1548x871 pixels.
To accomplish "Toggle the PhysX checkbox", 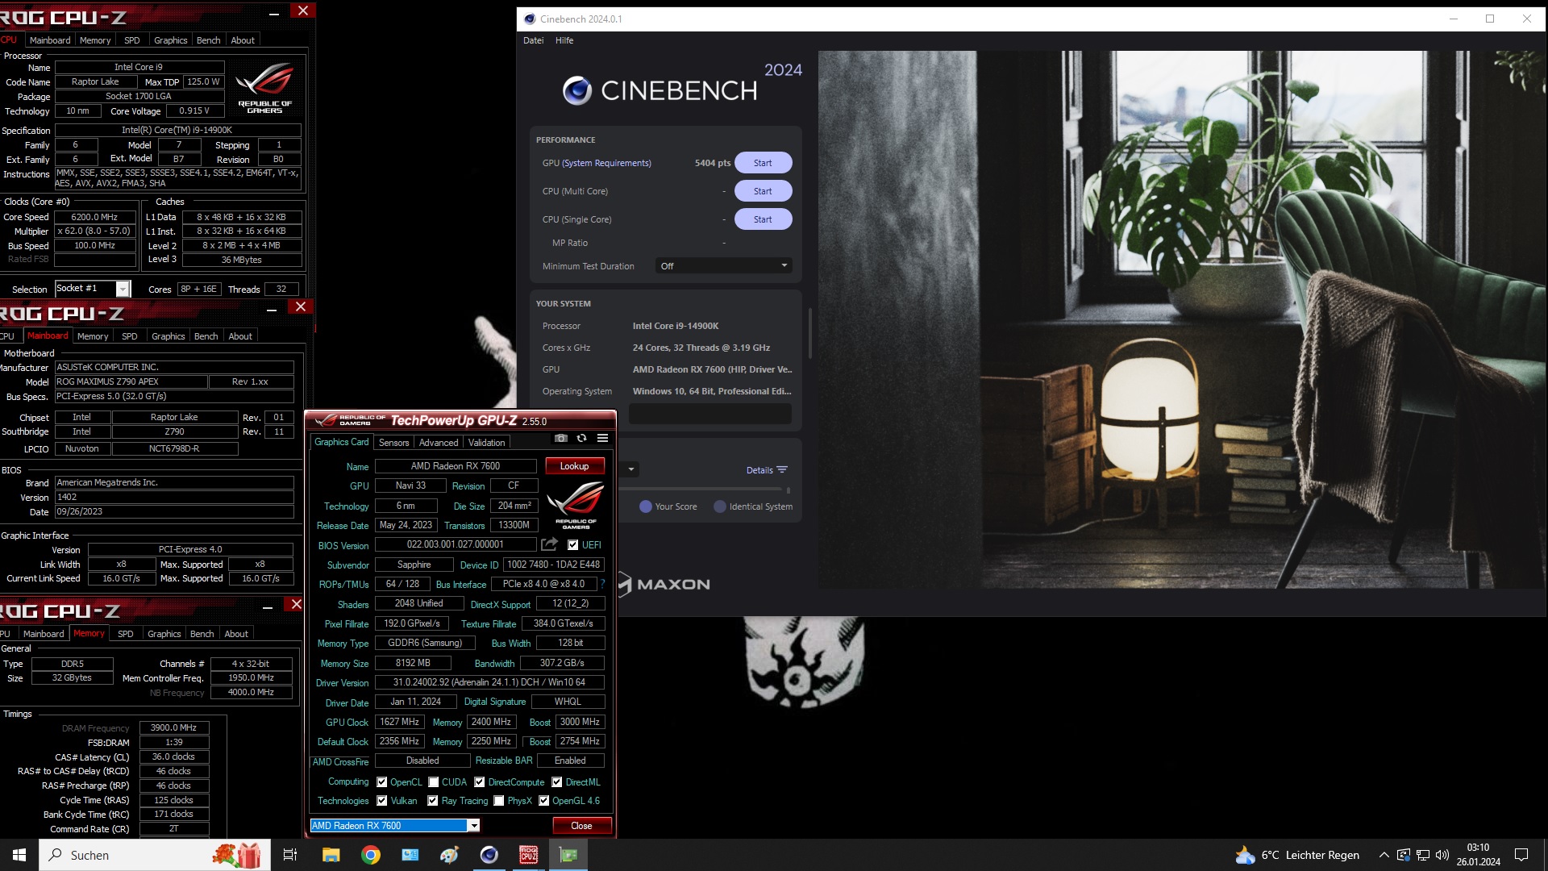I will (499, 800).
